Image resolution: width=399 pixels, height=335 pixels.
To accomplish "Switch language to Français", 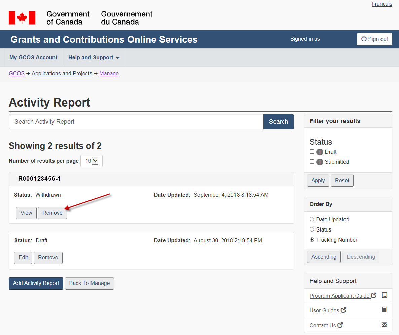I will click(x=382, y=4).
